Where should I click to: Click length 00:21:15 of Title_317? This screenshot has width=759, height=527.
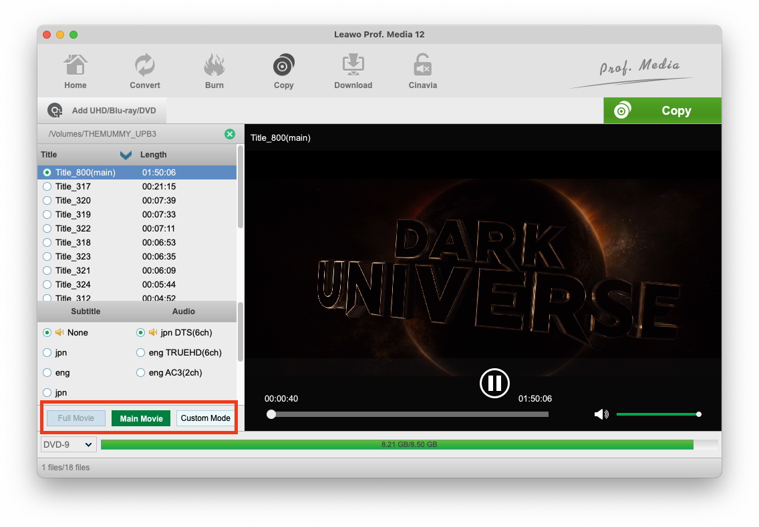coord(159,187)
